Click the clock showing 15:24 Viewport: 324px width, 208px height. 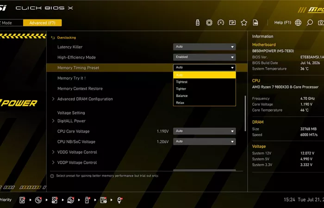(289, 200)
